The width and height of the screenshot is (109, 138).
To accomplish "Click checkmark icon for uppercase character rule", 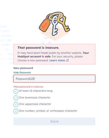I will coord(16,105).
